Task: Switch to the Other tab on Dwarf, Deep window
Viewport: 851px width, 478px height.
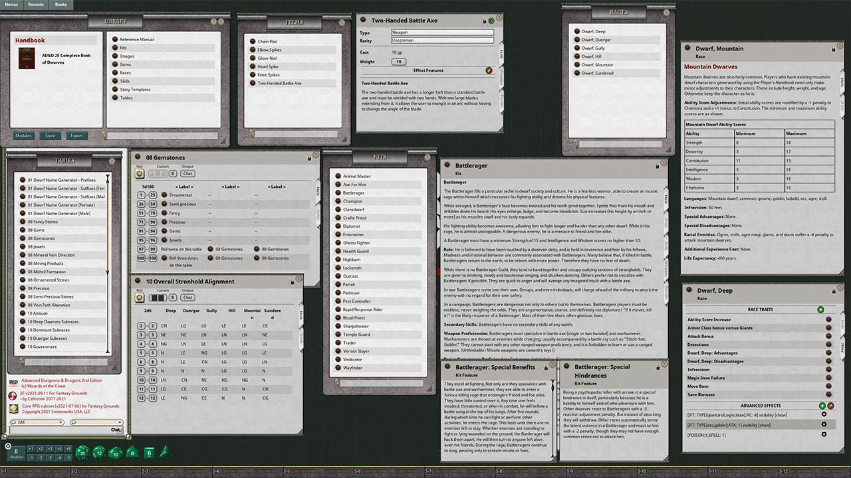Action: (842, 345)
